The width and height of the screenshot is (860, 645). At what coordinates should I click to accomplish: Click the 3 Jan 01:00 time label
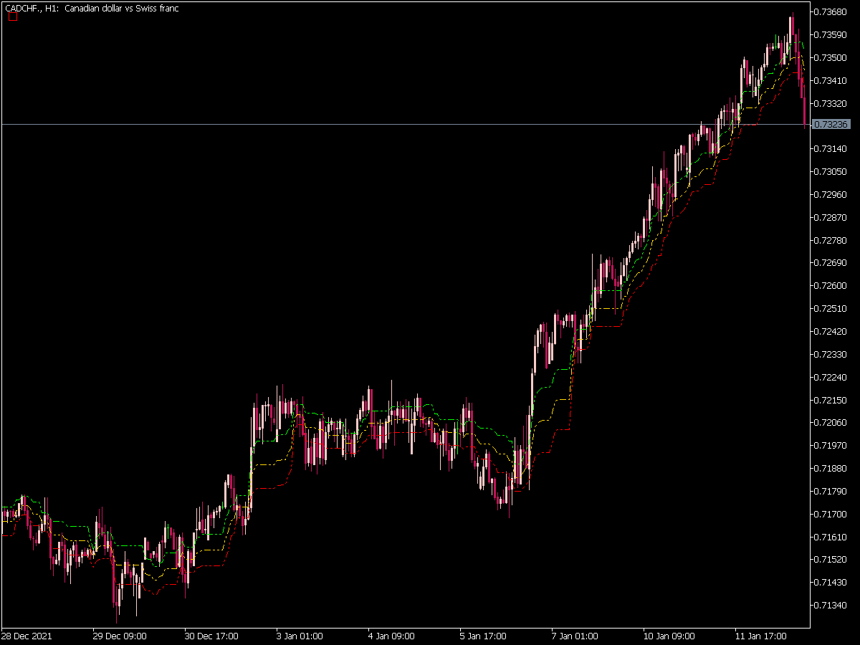[300, 636]
